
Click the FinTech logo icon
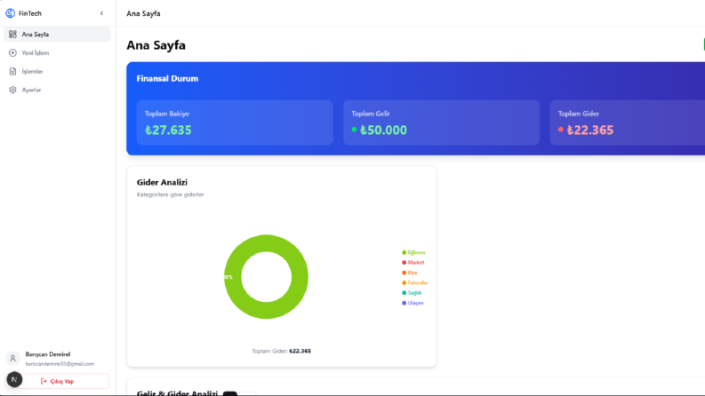[10, 13]
